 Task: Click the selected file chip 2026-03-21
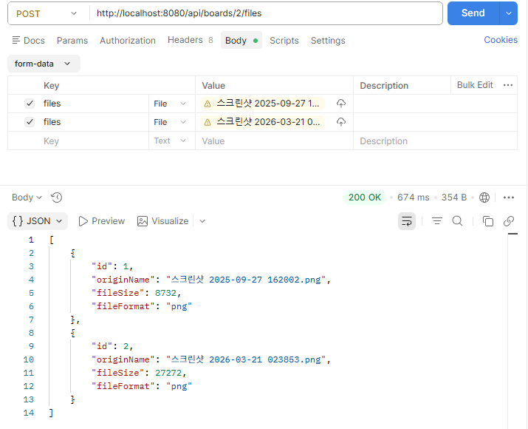coord(263,122)
